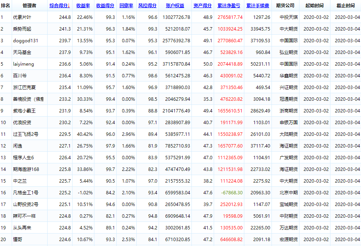The image size is (361, 246).
Task: Click the 期货公司 column header
Action: tap(285, 6)
